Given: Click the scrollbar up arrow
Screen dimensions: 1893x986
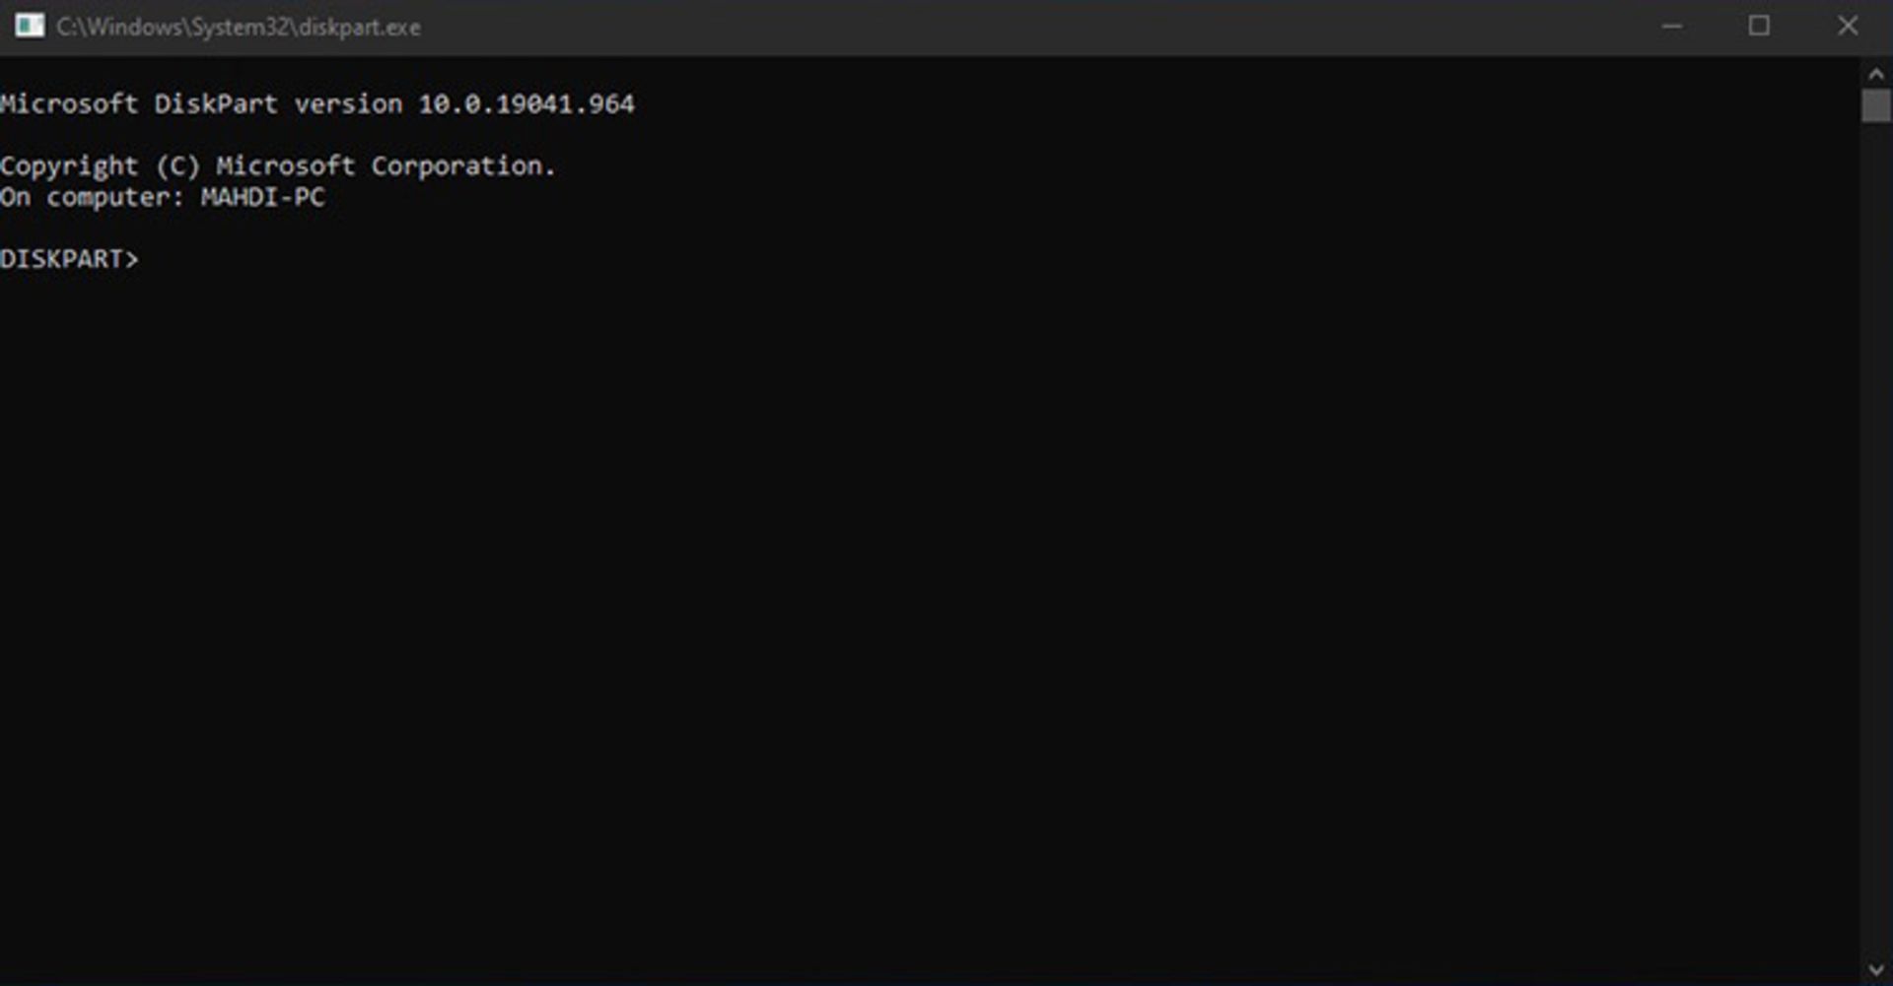Looking at the screenshot, I should click(x=1875, y=74).
